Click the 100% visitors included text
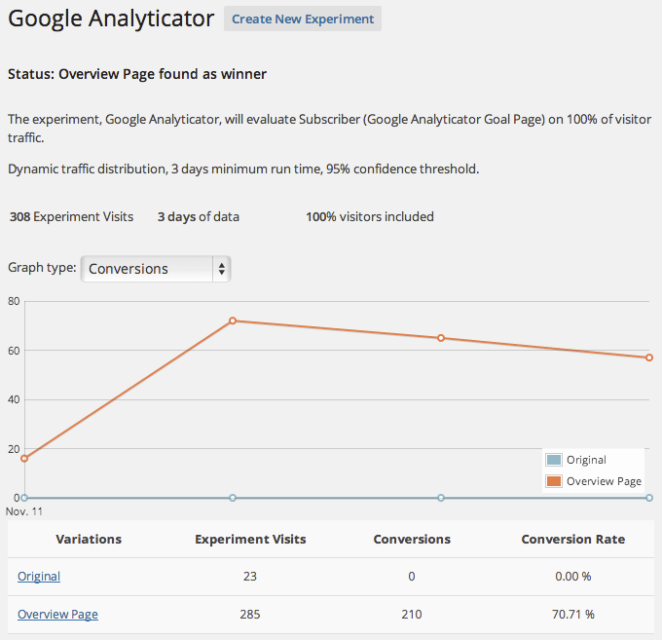Screen dimensions: 662x640 (370, 216)
